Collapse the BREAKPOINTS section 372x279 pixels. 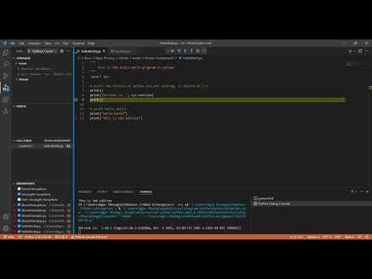(x=24, y=184)
